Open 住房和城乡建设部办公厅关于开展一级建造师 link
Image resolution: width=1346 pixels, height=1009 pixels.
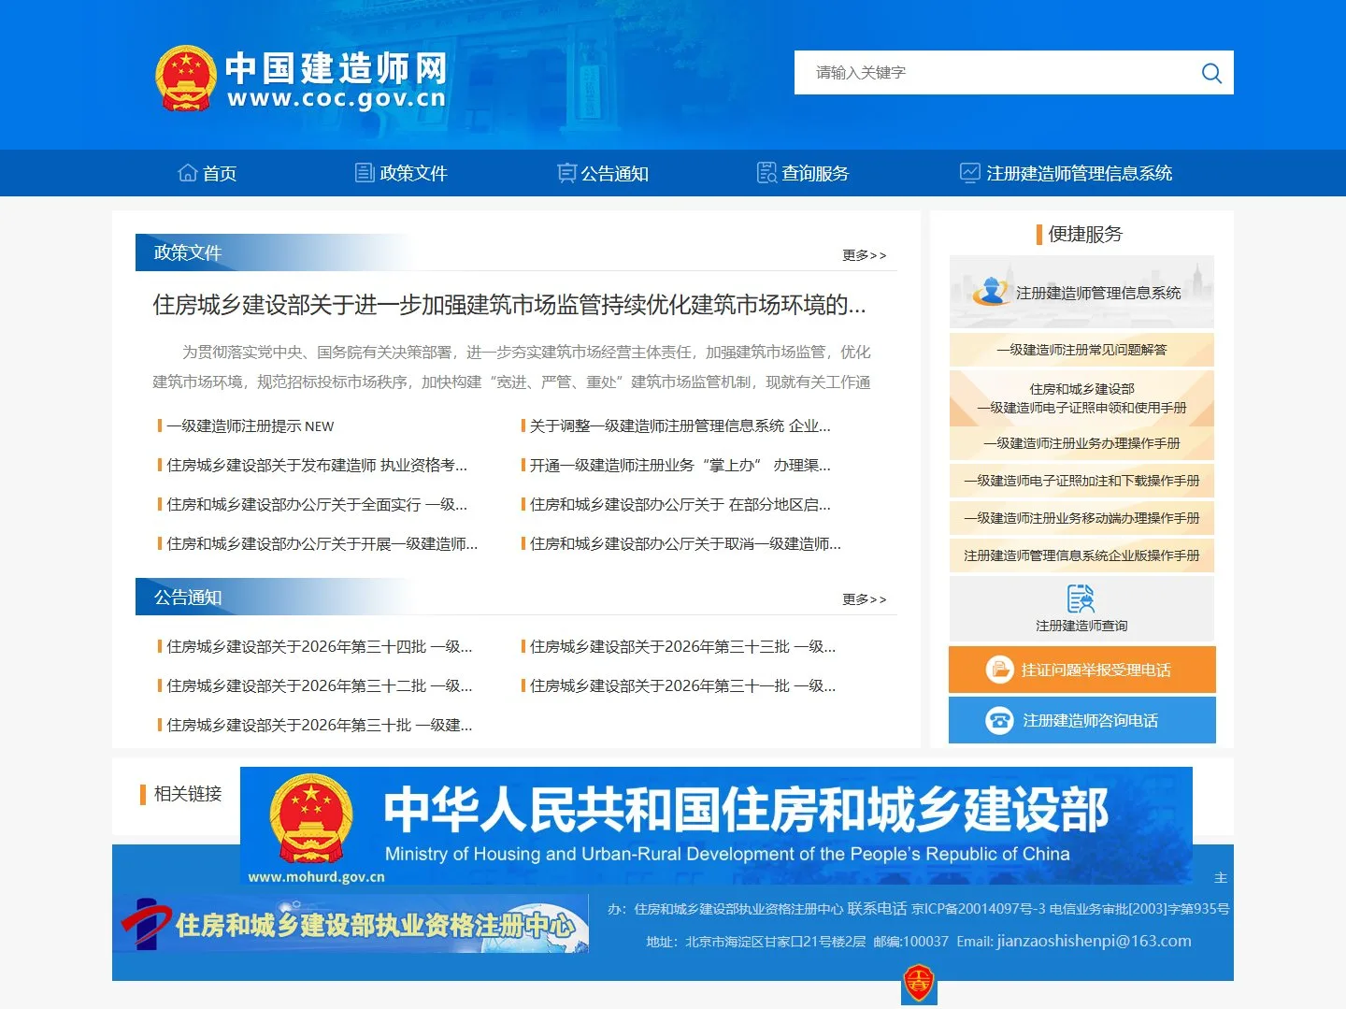click(322, 544)
